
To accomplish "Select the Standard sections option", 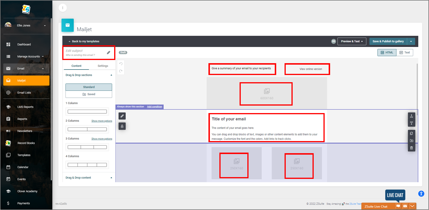I will (x=89, y=87).
